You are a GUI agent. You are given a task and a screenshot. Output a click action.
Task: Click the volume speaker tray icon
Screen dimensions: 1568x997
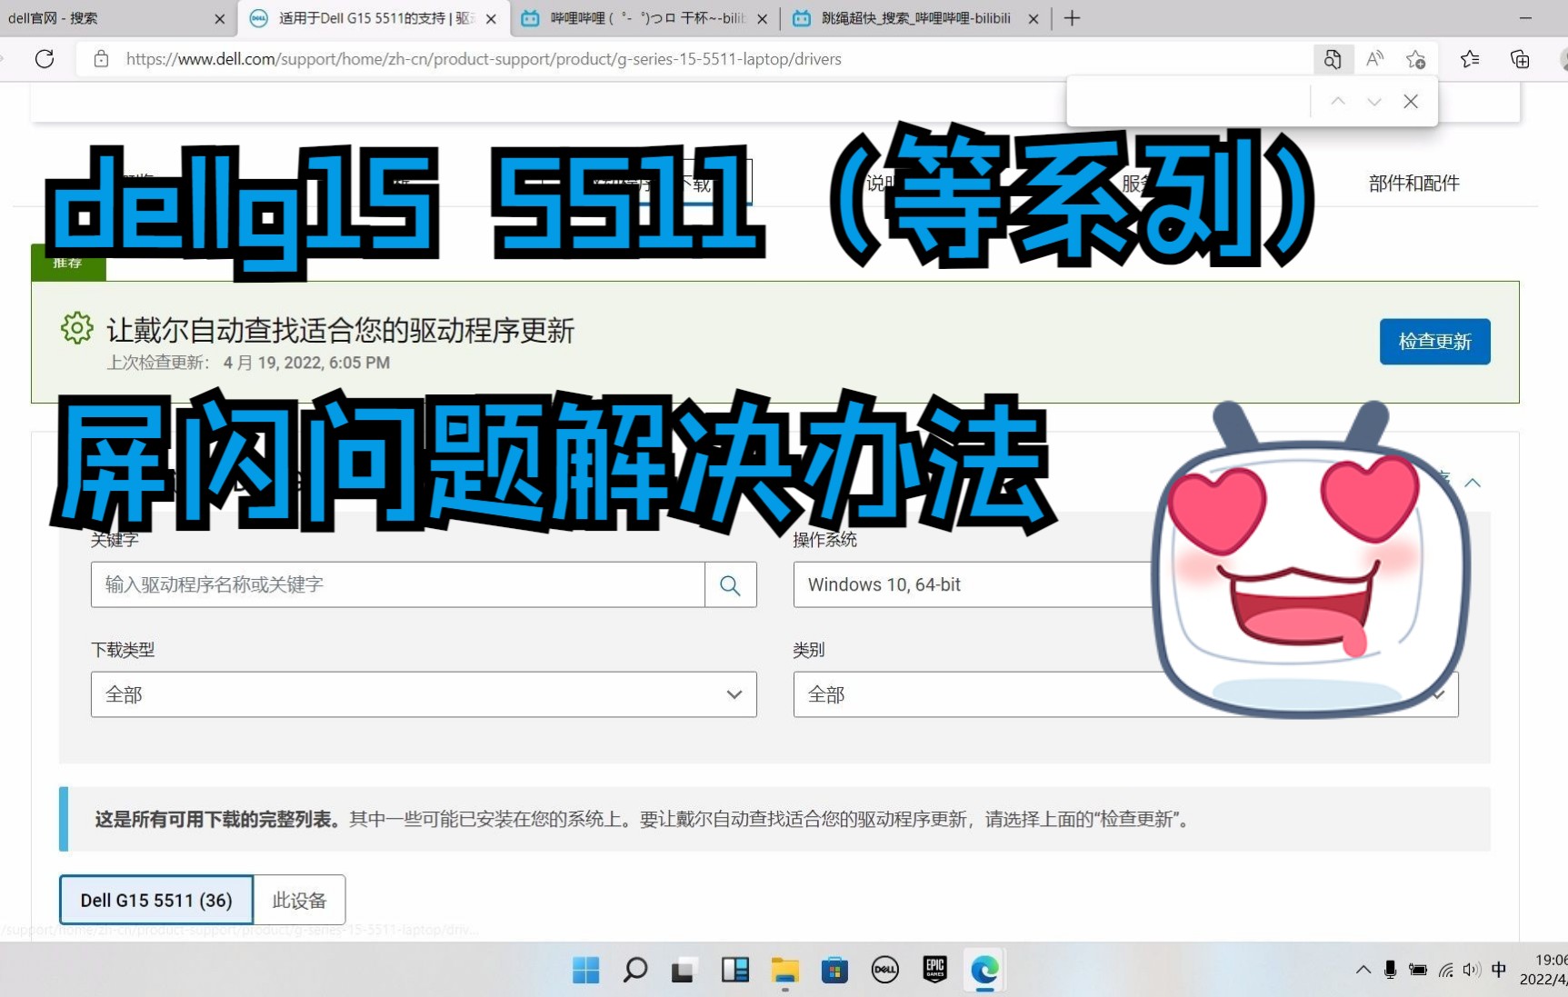tap(1472, 970)
